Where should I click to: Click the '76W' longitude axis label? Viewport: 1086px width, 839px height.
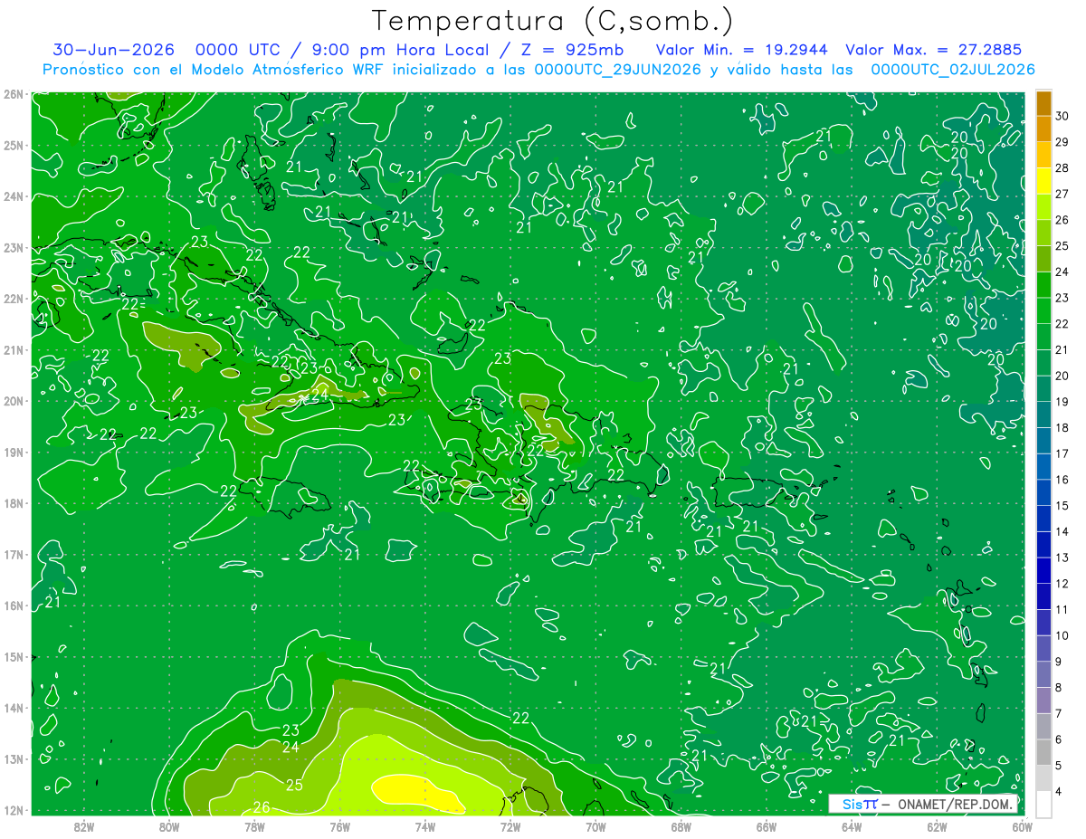click(340, 825)
